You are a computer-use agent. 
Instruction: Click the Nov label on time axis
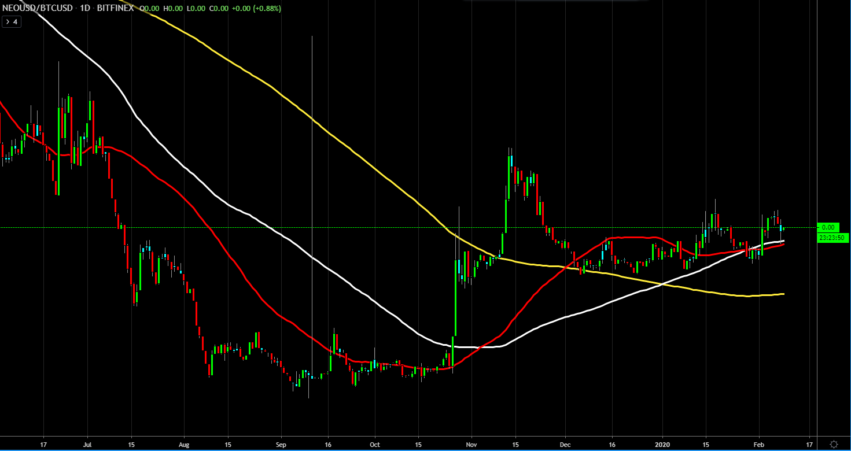point(471,444)
